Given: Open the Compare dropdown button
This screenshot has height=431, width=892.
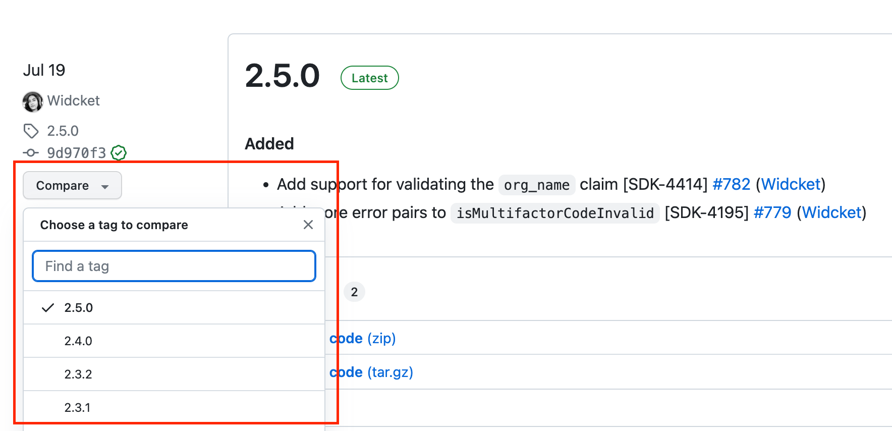Looking at the screenshot, I should (x=72, y=185).
